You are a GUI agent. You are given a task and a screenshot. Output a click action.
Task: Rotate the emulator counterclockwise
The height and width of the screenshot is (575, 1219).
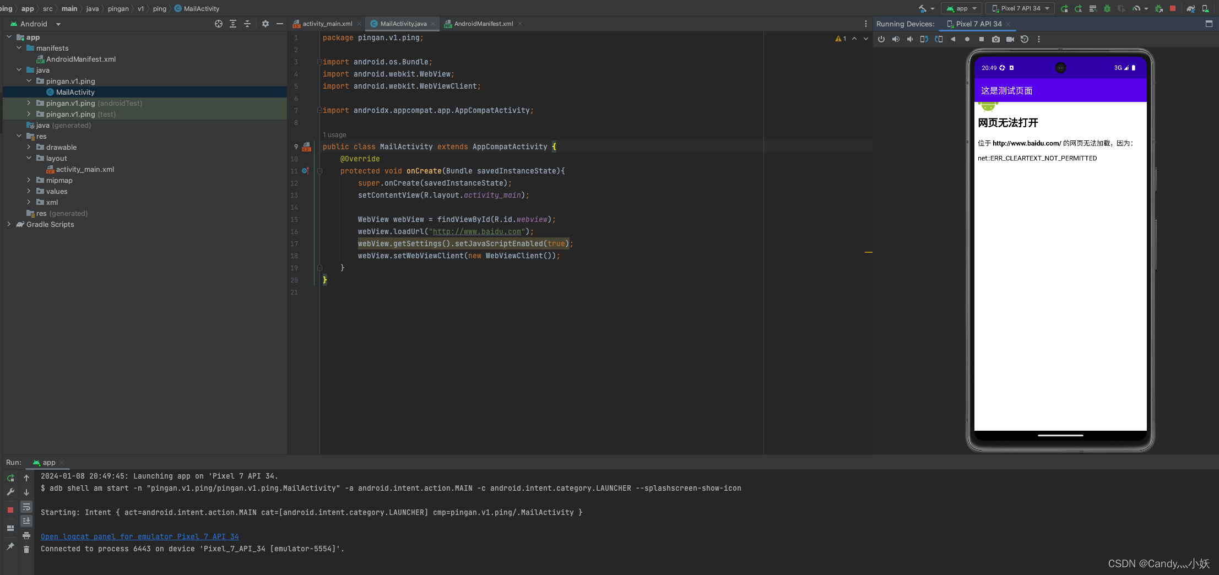click(x=925, y=39)
